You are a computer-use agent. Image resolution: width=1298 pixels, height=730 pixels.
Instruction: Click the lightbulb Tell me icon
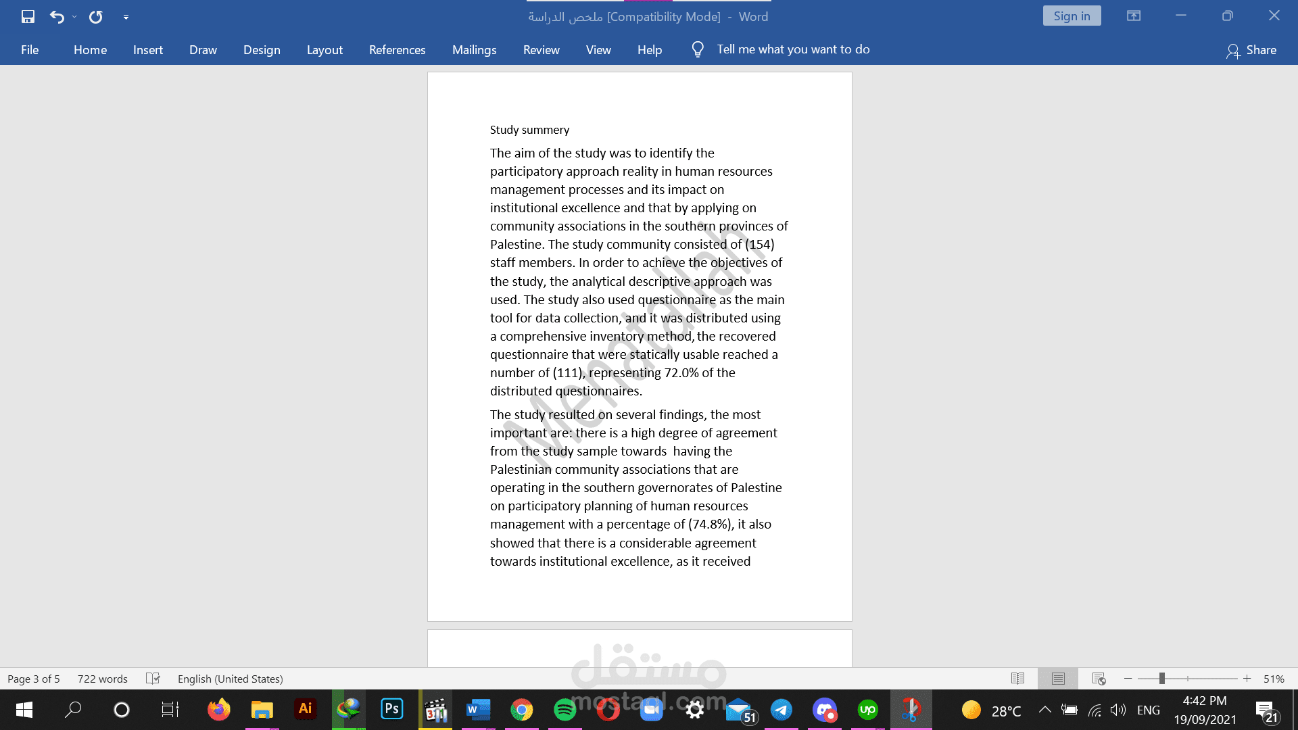[x=698, y=49]
